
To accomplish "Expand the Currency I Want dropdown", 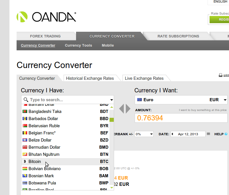I will point(225,100).
